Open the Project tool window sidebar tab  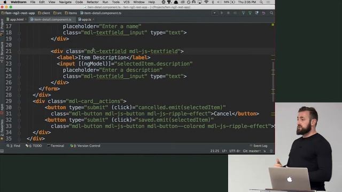[2, 27]
